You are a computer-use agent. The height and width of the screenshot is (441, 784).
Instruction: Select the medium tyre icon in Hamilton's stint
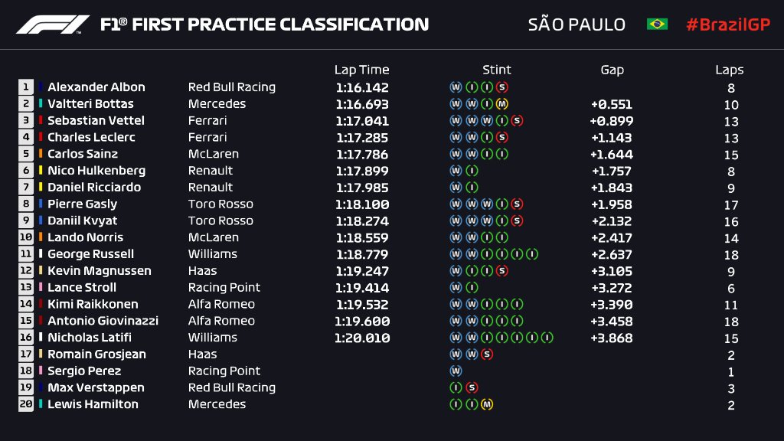[486, 404]
